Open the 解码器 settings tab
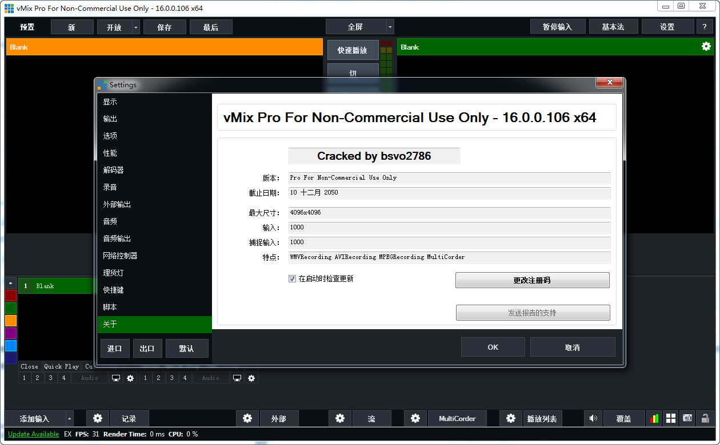 [155, 171]
